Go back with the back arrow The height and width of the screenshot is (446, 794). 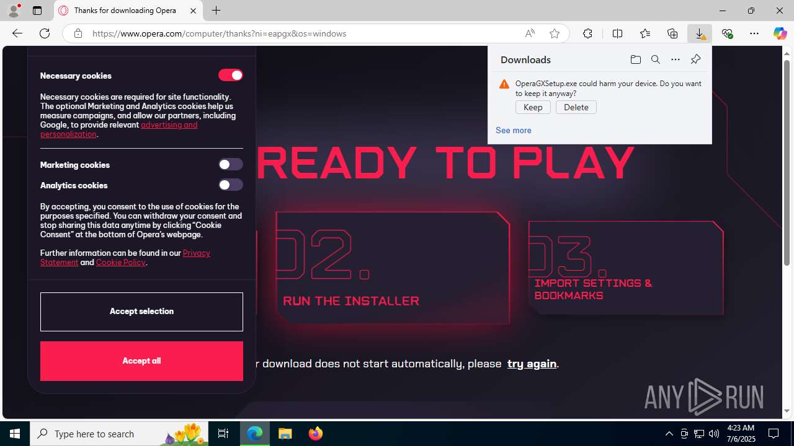[17, 33]
